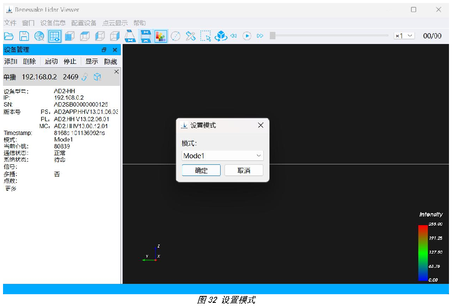Float the 设备管理 panel with undock icon
The width and height of the screenshot is (452, 308).
tap(104, 50)
